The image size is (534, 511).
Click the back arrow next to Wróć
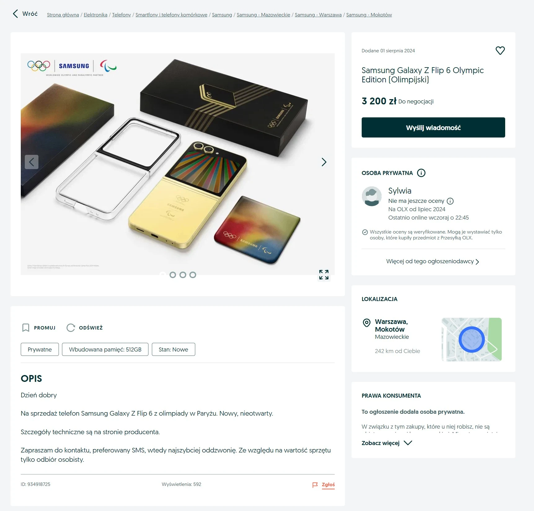pyautogui.click(x=15, y=14)
